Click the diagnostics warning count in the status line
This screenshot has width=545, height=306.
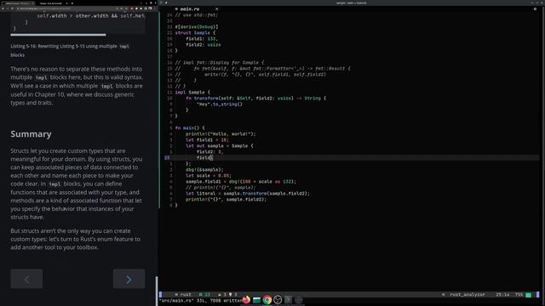point(222,294)
